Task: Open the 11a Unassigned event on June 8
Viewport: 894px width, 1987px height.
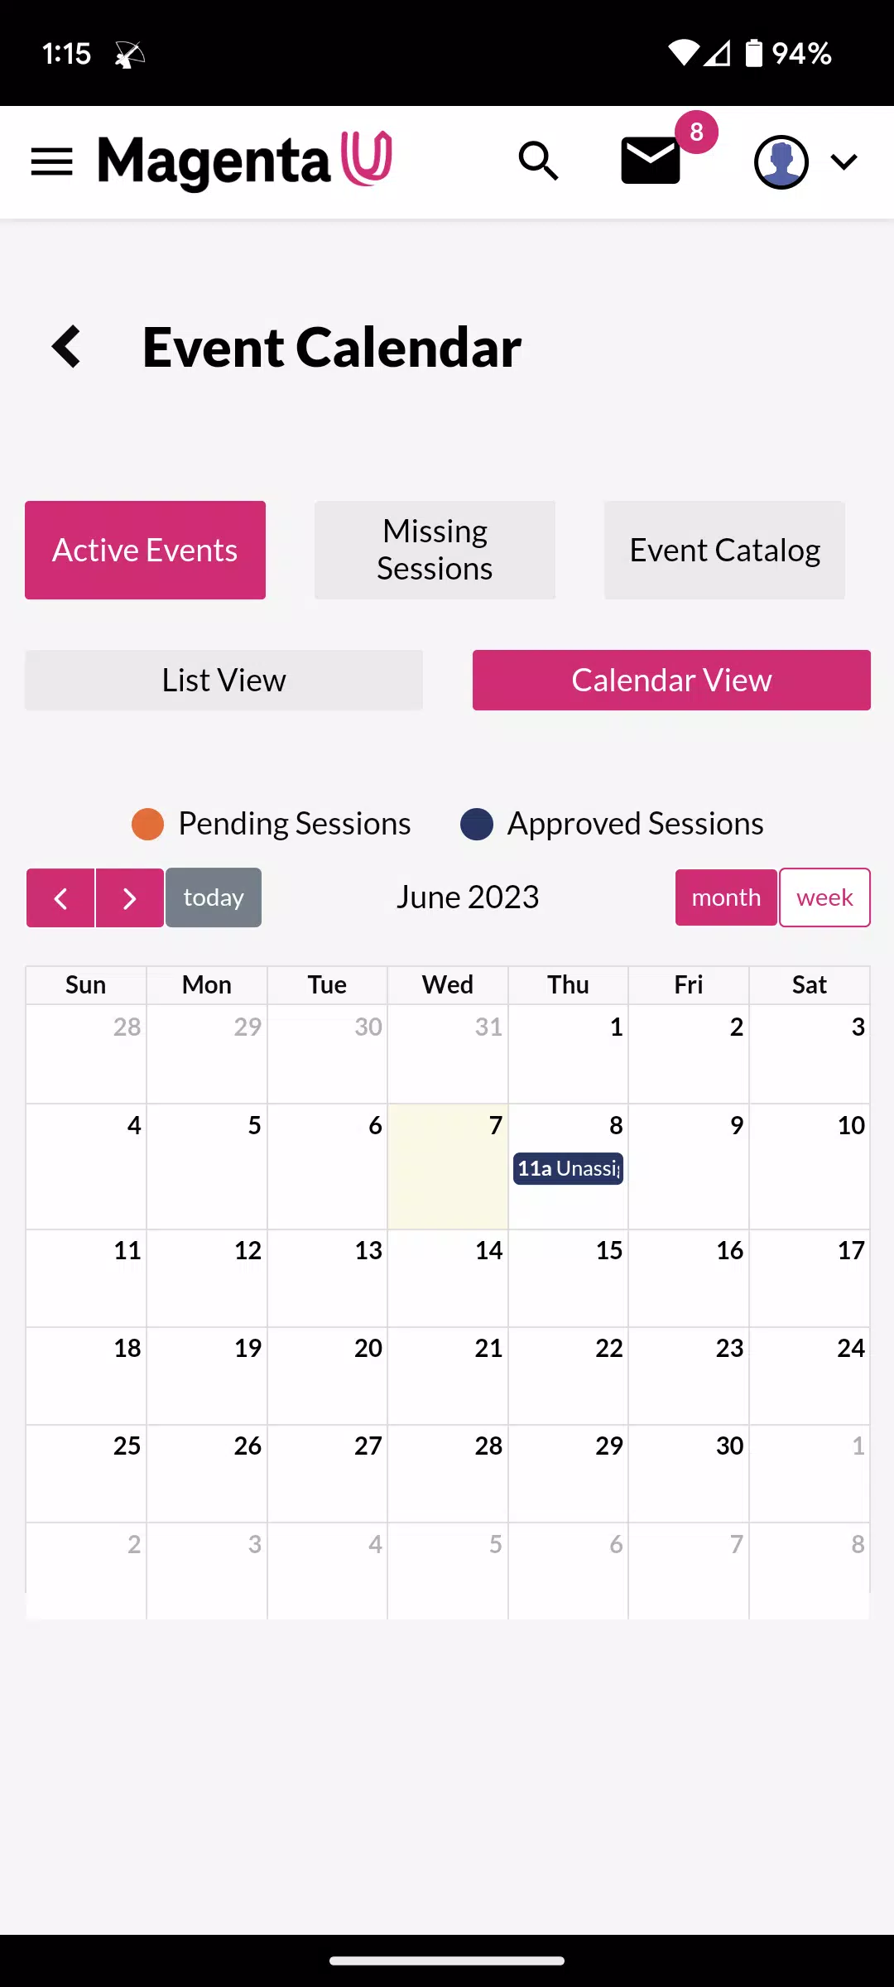Action: pos(568,1168)
